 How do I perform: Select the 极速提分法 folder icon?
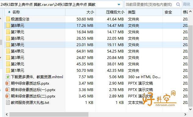pos(8,19)
